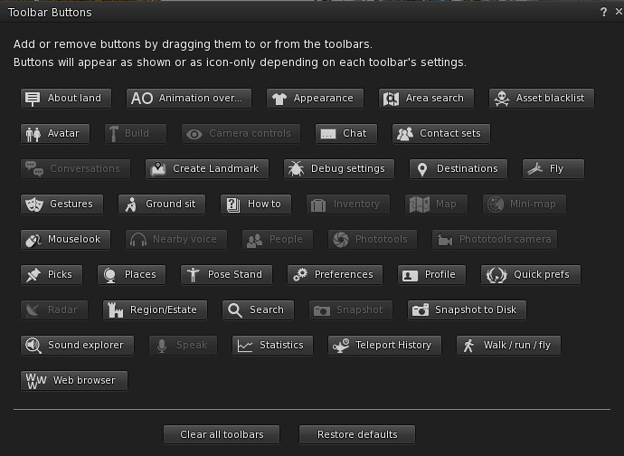Select the Snapshot to Disk camera icon

[421, 310]
